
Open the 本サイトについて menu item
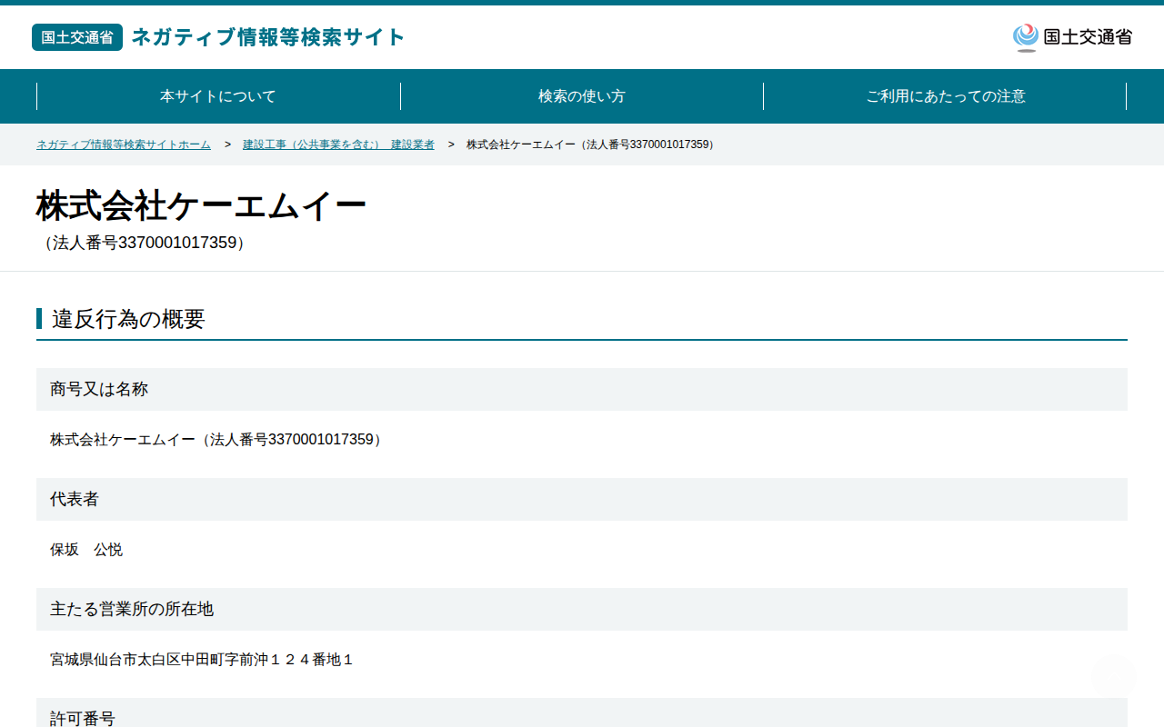click(x=218, y=96)
